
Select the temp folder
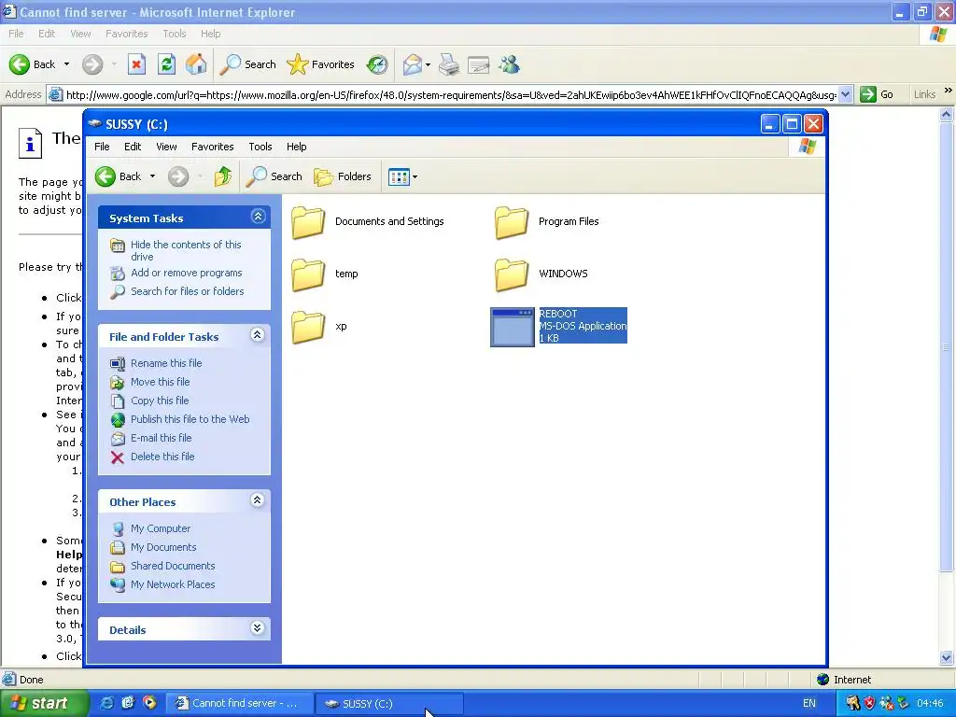[325, 274]
